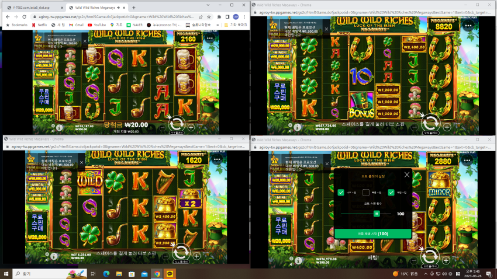This screenshot has width=497, height=279.
Task: Toggle the first checked autoplay option checkbox
Action: coord(341,193)
